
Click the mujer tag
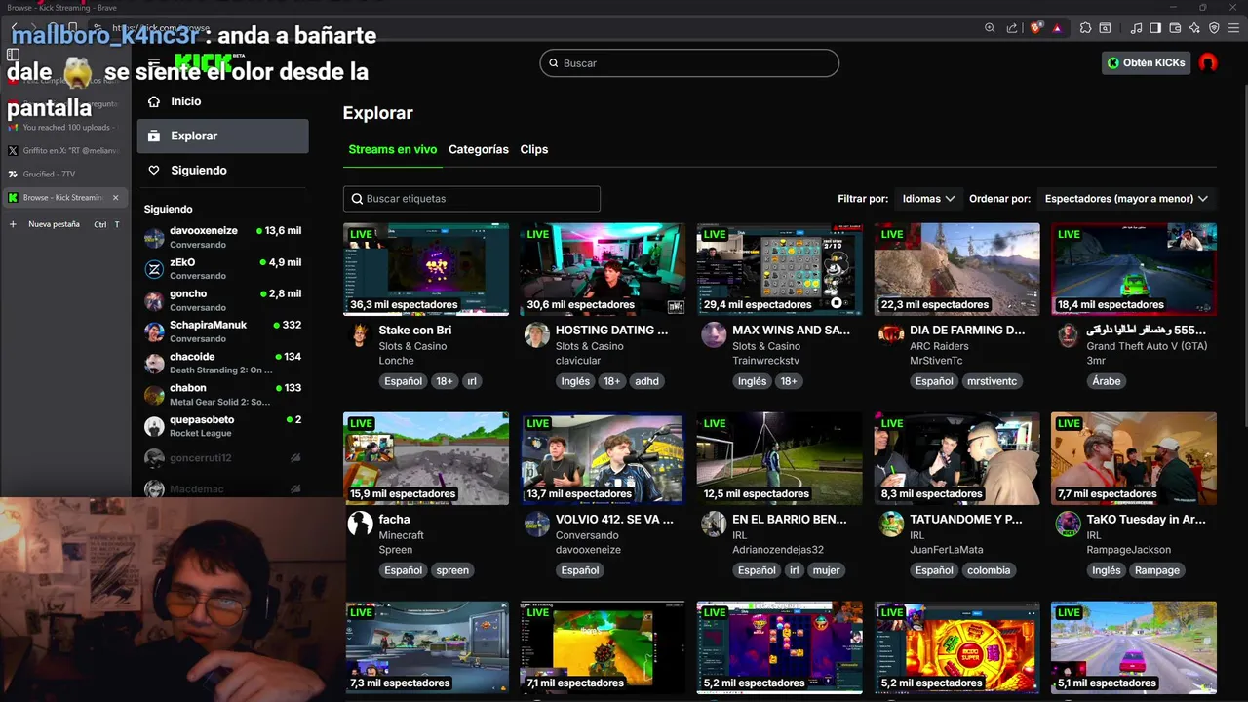tap(826, 570)
